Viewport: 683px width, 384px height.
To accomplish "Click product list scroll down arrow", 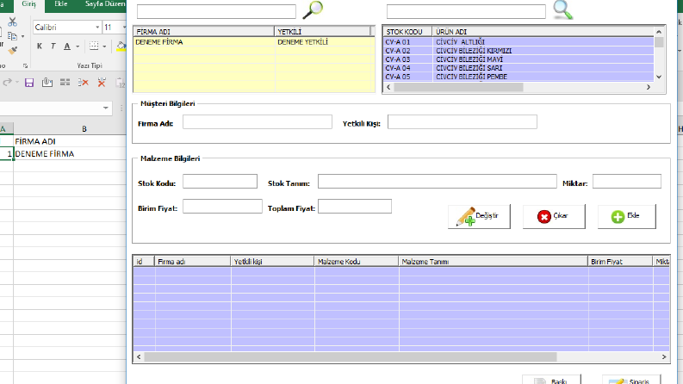I will (659, 77).
